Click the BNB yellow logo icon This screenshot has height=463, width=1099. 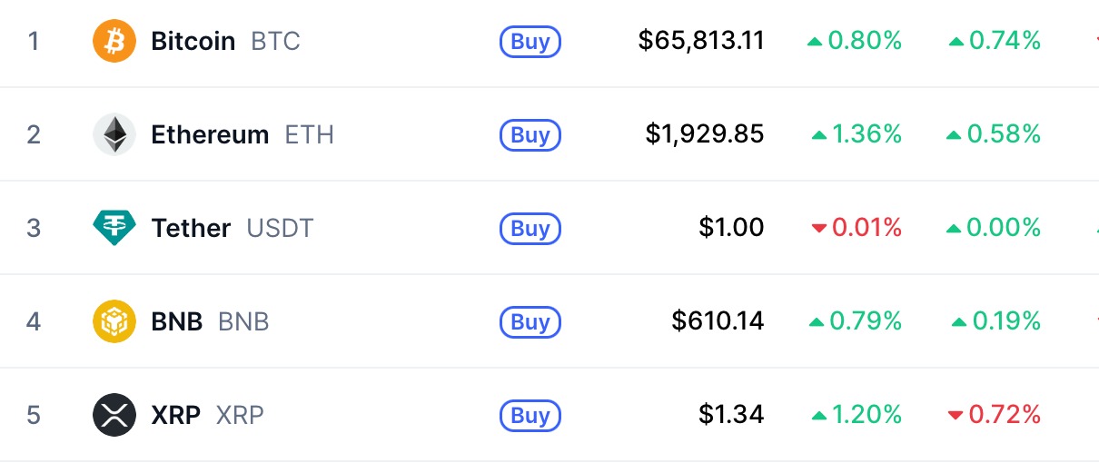(x=114, y=321)
